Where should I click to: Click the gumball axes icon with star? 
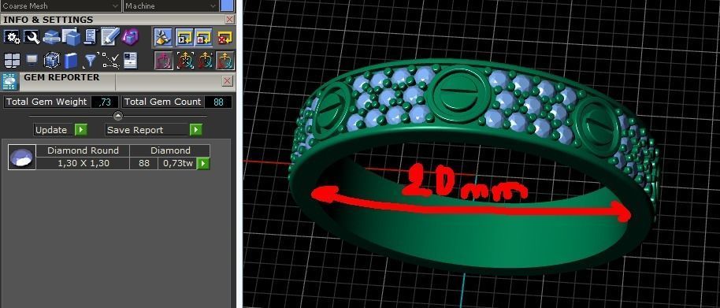pyautogui.click(x=205, y=60)
